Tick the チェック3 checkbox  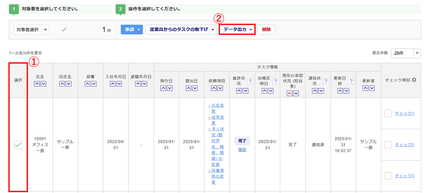tap(388, 176)
